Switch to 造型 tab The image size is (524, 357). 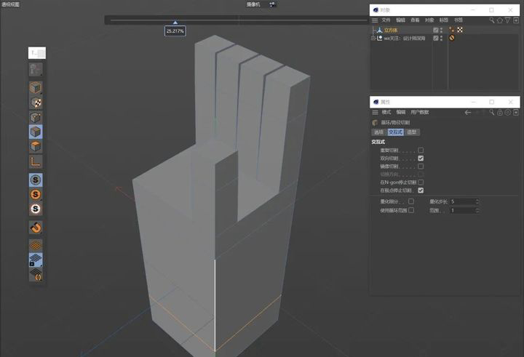412,132
